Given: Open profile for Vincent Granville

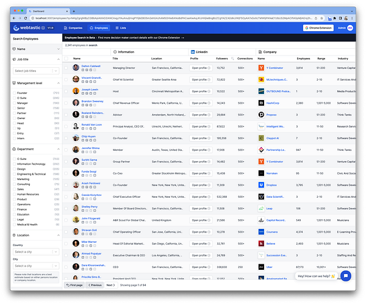Looking at the screenshot, I should coord(201,79).
